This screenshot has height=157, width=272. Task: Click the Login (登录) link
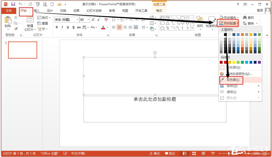pyautogui.click(x=260, y=10)
